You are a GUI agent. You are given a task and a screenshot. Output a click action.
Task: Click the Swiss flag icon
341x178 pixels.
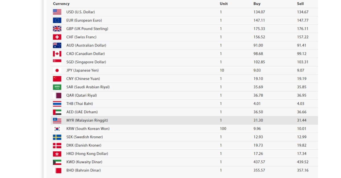pos(57,37)
